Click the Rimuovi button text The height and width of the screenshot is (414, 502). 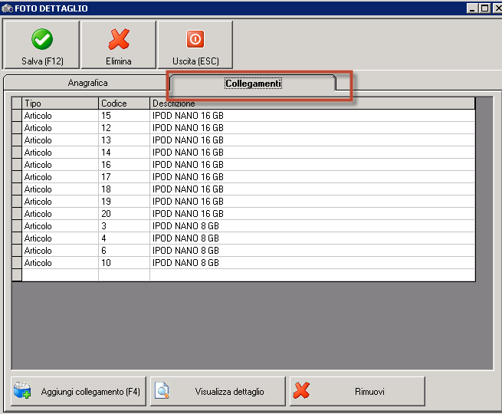pyautogui.click(x=369, y=392)
